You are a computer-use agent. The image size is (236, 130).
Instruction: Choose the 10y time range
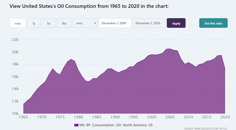point(64,23)
